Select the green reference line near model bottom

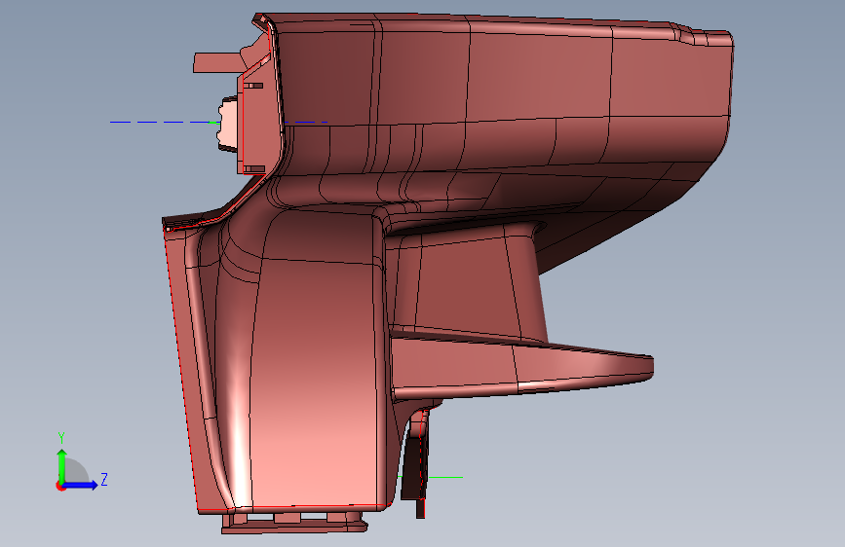(445, 477)
